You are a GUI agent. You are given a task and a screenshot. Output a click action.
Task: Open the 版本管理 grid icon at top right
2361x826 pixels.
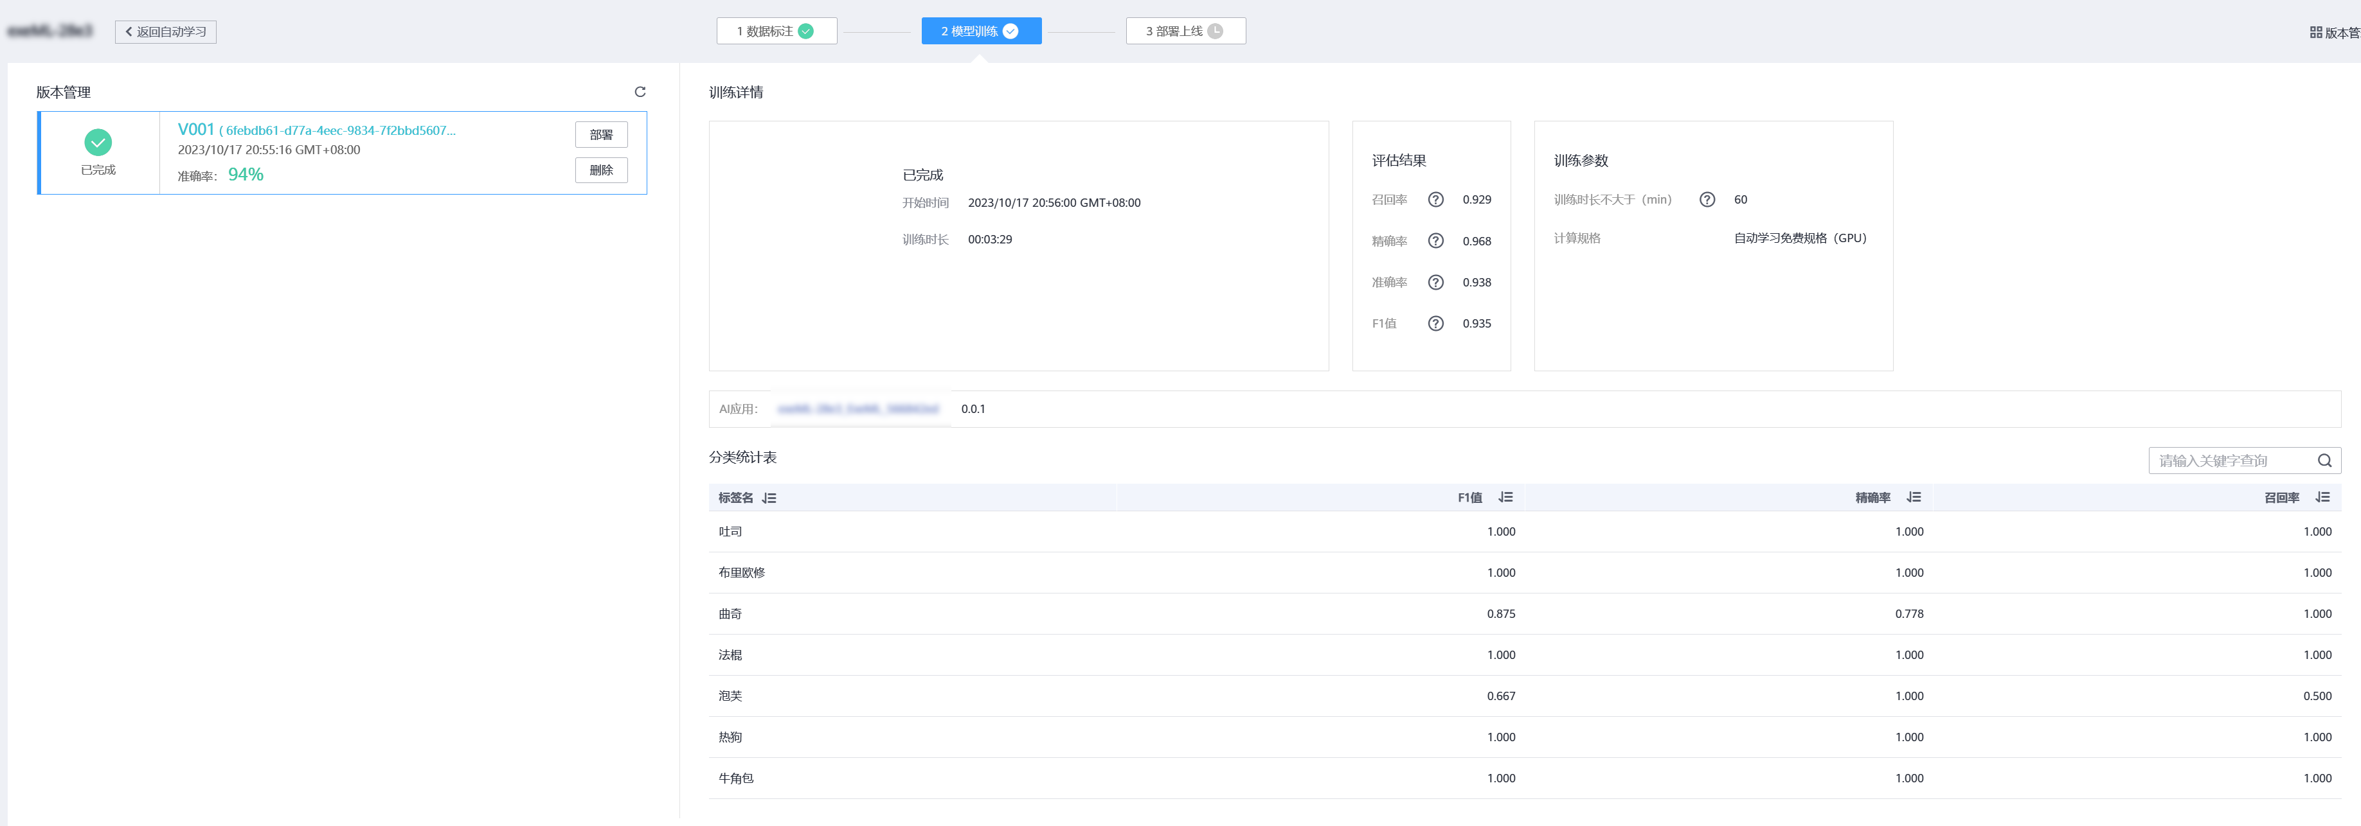[x=2316, y=32]
